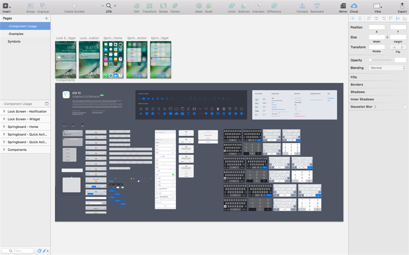The width and height of the screenshot is (409, 255).
Task: Expand the Lock Screen - Notification layer
Action: (x=4, y=111)
